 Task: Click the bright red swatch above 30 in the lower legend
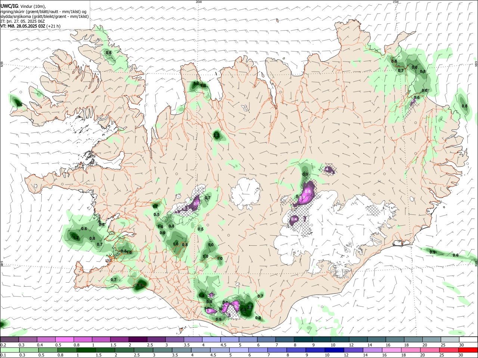click(x=468, y=350)
